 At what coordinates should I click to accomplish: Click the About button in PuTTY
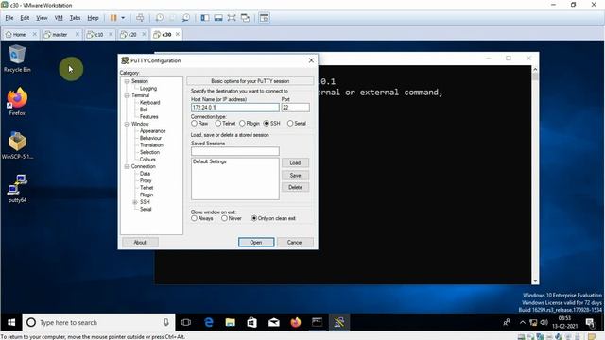140,242
